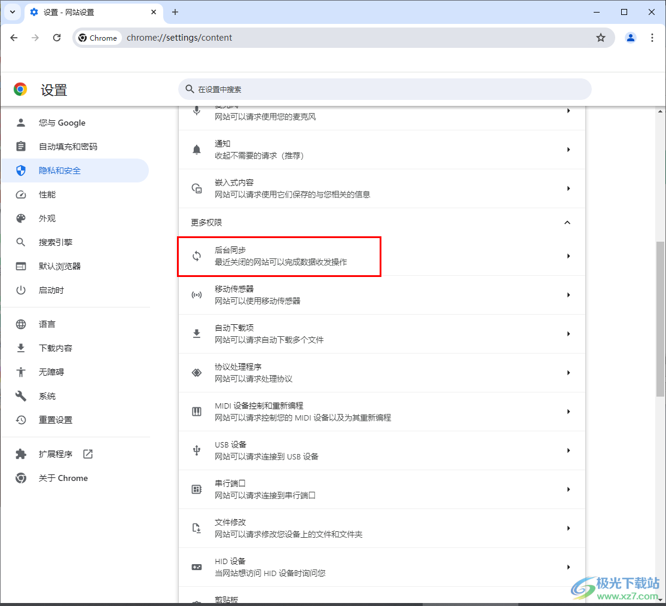
Task: Close the 设置 - 网站设置 tab
Action: point(154,12)
